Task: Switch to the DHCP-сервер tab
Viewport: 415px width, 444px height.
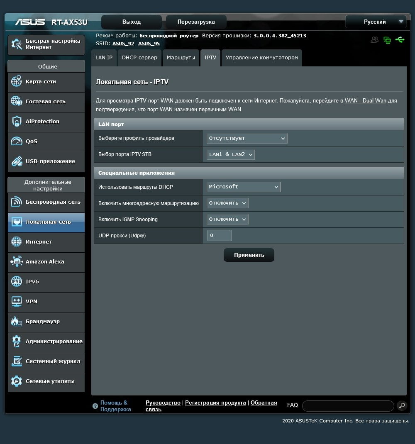Action: point(139,58)
